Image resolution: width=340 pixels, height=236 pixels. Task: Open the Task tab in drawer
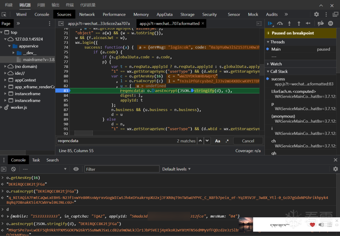pyautogui.click(x=36, y=160)
